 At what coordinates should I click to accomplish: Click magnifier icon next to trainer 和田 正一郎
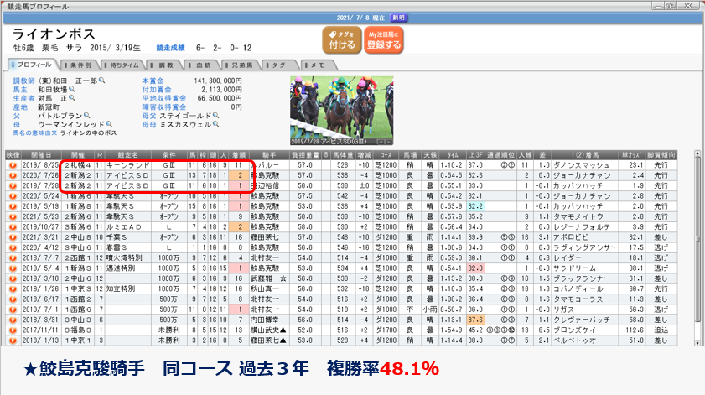(102, 81)
